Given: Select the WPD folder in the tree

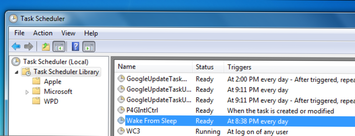Looking at the screenshot, I should pyautogui.click(x=51, y=101).
